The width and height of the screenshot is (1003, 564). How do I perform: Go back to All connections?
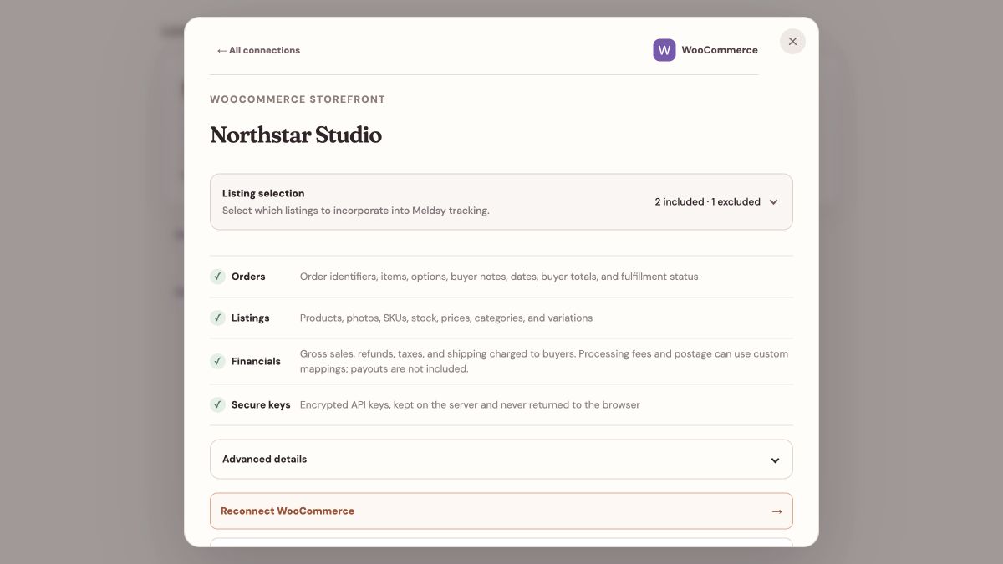[x=258, y=50]
